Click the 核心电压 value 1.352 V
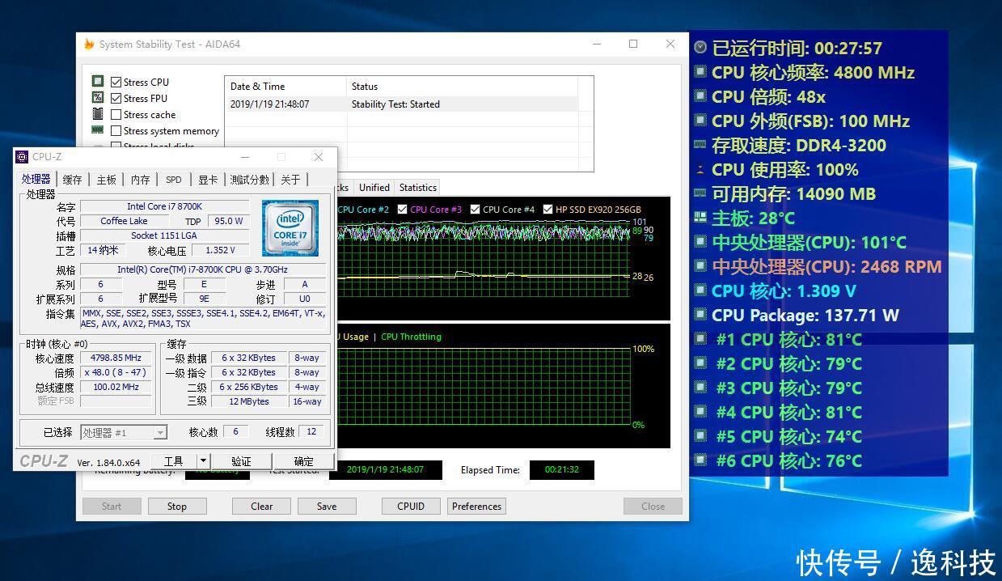Viewport: 1002px width, 581px height. click(x=220, y=251)
